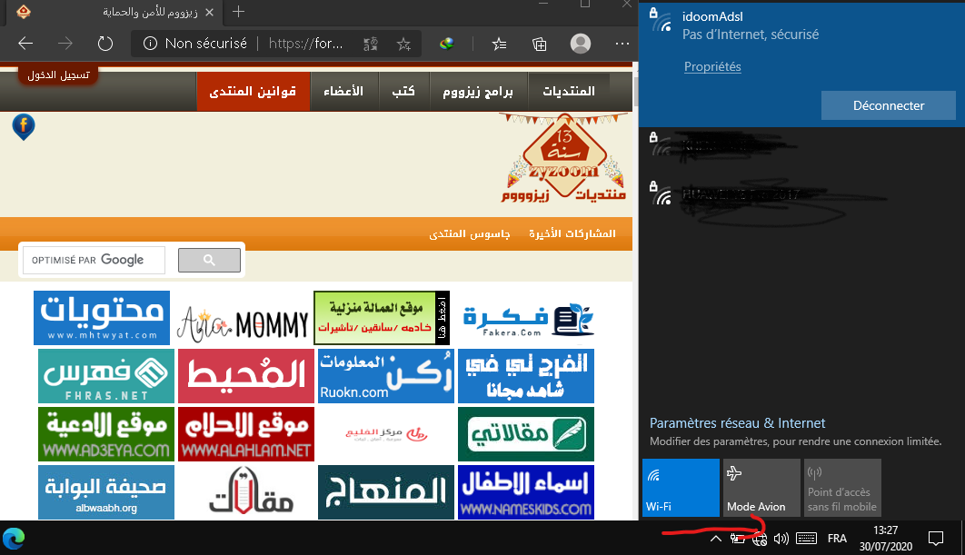Open the Edge profile avatar
The height and width of the screenshot is (555, 965).
[x=581, y=44]
